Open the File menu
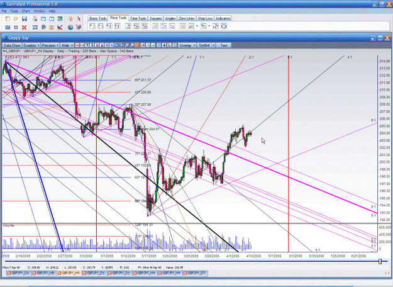393x287 pixels. click(4, 11)
